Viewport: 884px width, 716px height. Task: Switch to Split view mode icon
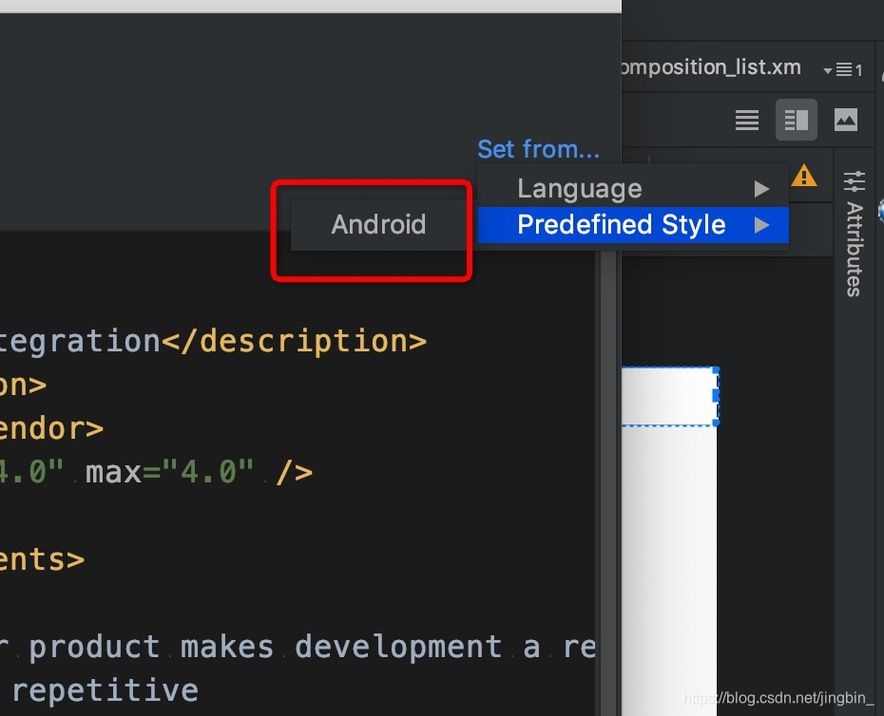[796, 120]
